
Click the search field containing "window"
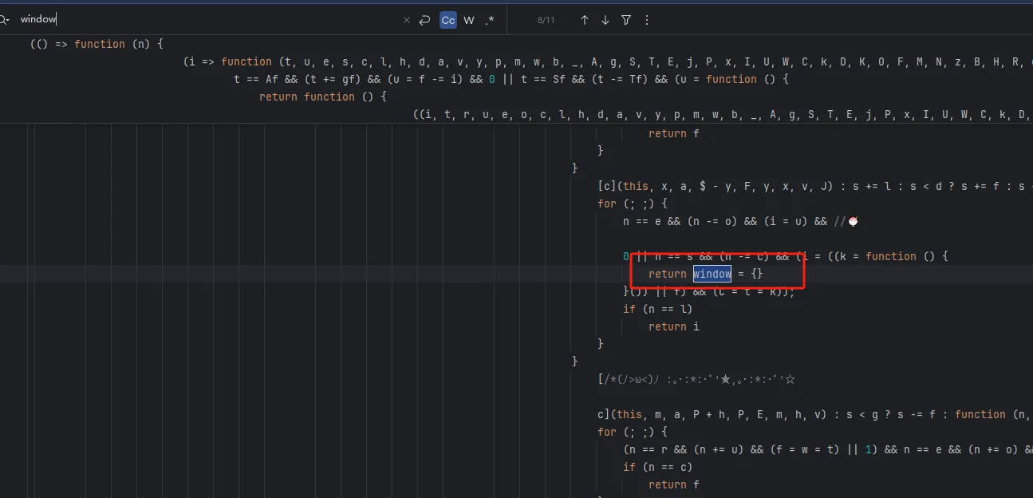coord(207,19)
